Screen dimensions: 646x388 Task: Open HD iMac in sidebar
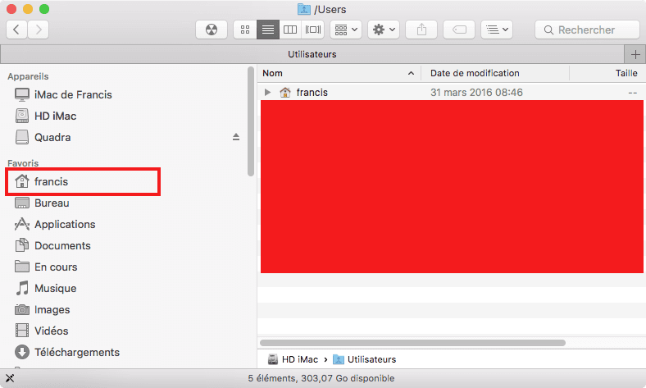[x=55, y=116]
